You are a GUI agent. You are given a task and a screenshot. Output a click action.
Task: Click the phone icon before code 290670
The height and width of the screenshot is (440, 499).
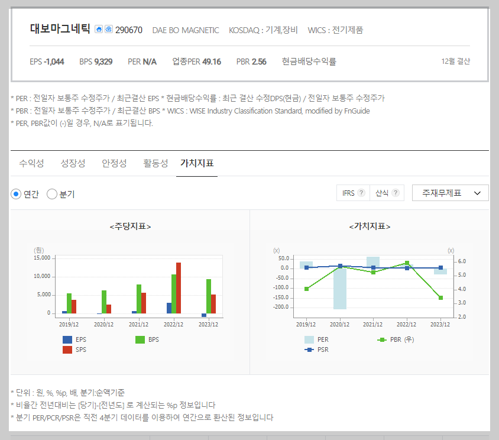(109, 30)
